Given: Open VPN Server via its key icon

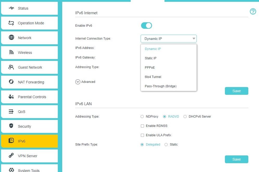Looking at the screenshot, I should click(x=11, y=156).
